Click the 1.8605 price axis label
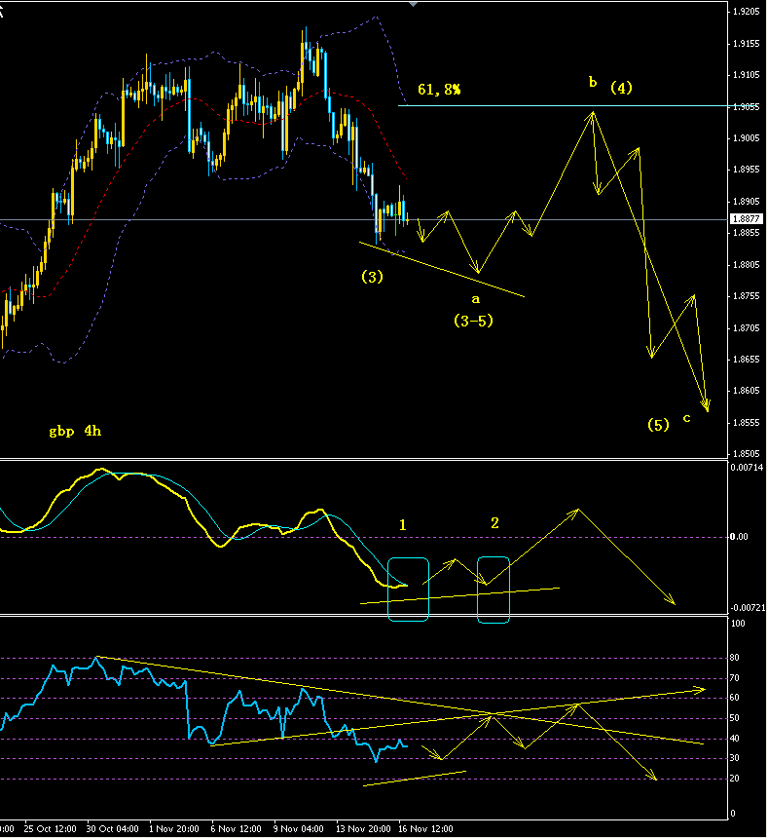 pyautogui.click(x=747, y=390)
